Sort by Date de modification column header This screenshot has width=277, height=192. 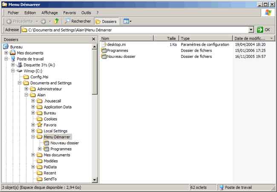click(x=250, y=38)
